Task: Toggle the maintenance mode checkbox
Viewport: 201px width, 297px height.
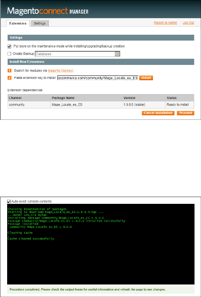Action: 9,46
